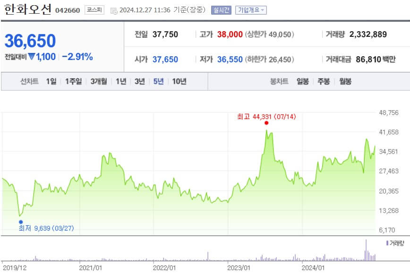Switch to 월봉 monthly candlestick view

tap(346, 81)
